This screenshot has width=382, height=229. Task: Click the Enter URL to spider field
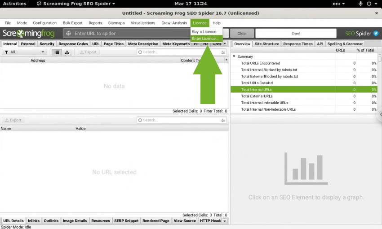tap(130, 34)
